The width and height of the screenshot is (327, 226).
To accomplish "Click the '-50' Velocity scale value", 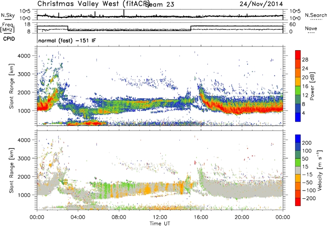I will pyautogui.click(x=307, y=182).
